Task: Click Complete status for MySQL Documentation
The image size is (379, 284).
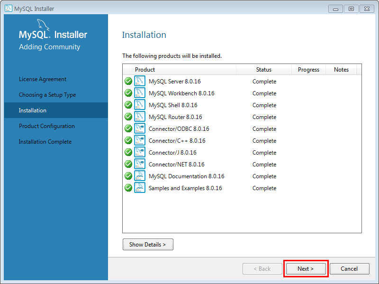Action: click(x=264, y=176)
